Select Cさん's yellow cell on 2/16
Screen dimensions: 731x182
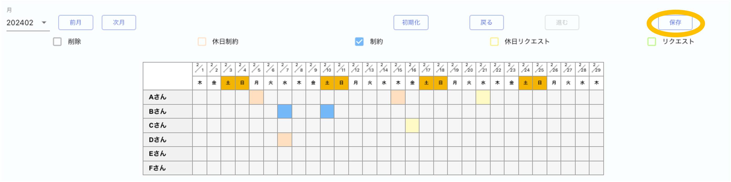pyautogui.click(x=412, y=126)
